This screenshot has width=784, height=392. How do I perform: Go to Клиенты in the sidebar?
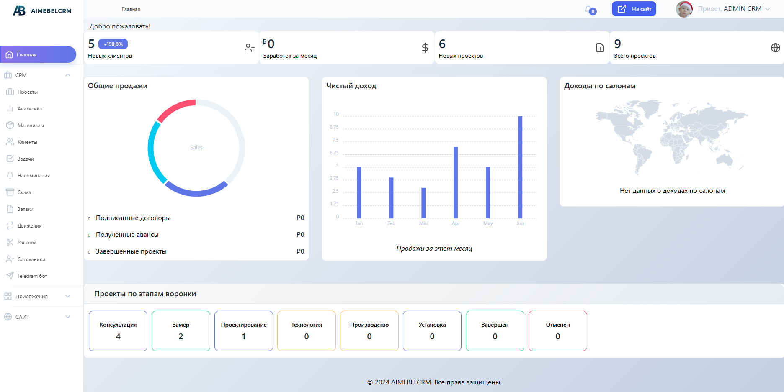coord(27,142)
